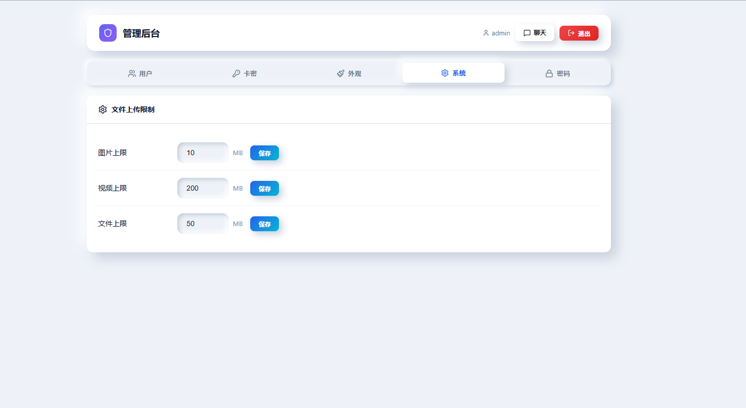The image size is (746, 408).
Task: Click the 文件上传限制 section heading
Action: [x=133, y=109]
